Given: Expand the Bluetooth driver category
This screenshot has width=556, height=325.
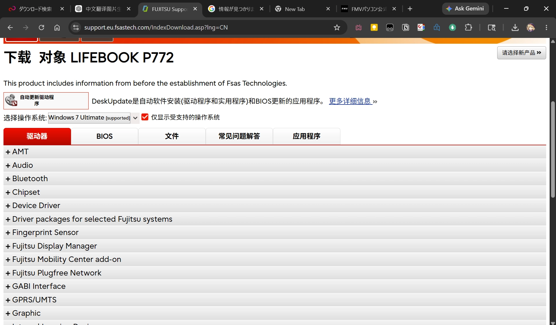Looking at the screenshot, I should (275, 179).
